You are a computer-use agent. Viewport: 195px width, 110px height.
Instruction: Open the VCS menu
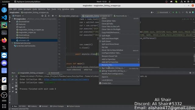pyautogui.click(x=59, y=9)
